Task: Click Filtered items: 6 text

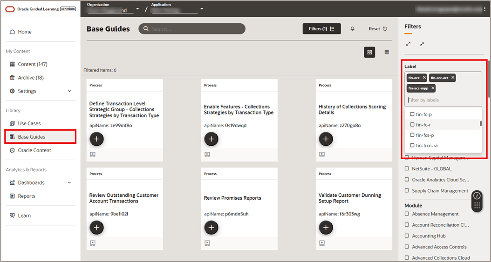Action: coord(100,70)
